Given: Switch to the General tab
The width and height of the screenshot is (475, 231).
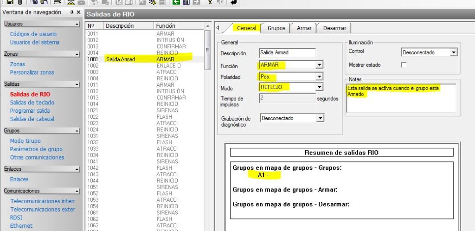Looking at the screenshot, I should point(246,28).
